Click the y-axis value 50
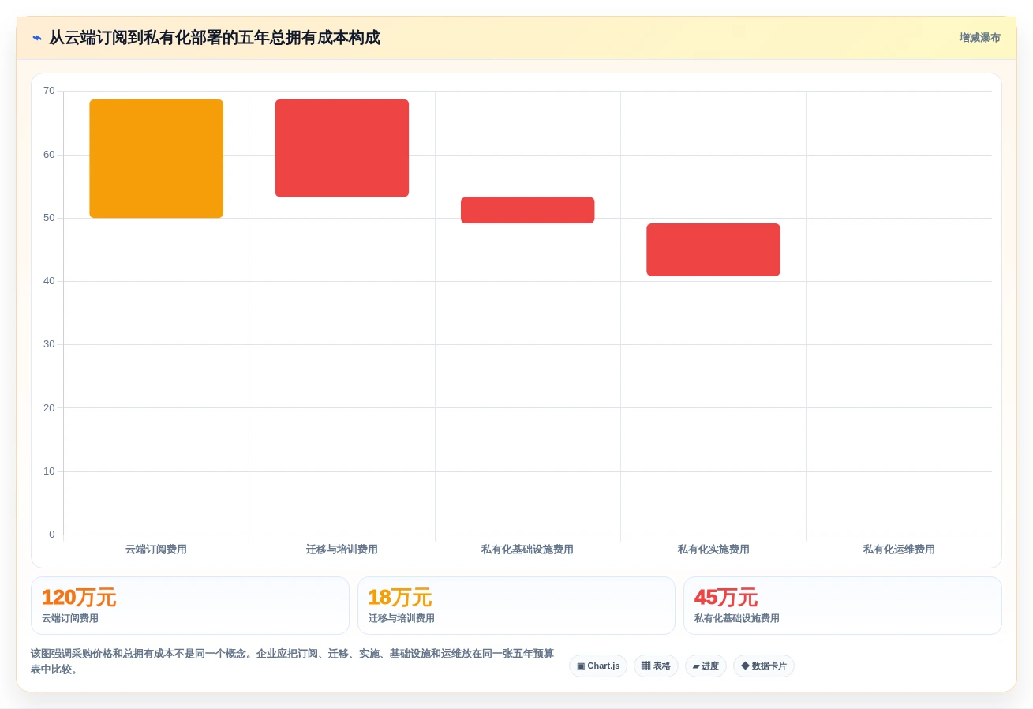The image size is (1033, 709). pos(49,218)
